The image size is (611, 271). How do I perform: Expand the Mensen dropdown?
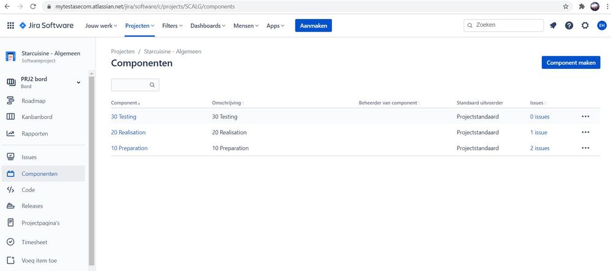click(x=246, y=26)
